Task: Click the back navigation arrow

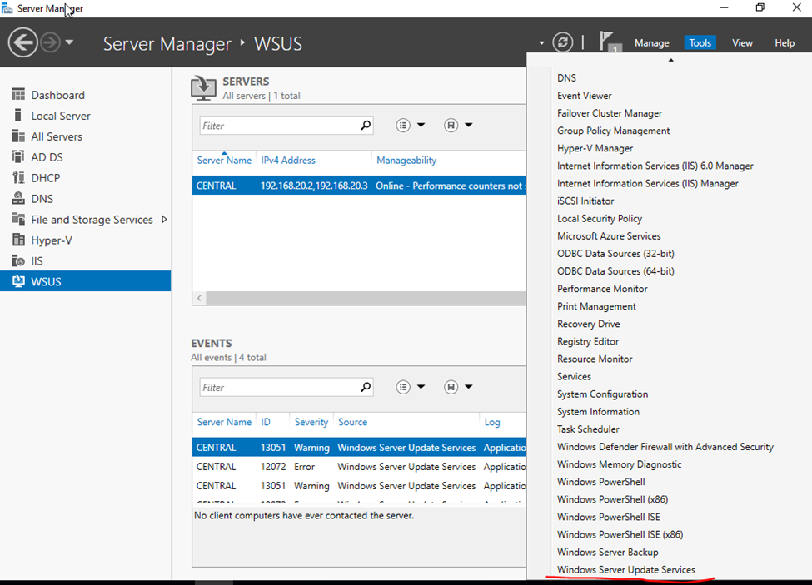Action: 22,42
